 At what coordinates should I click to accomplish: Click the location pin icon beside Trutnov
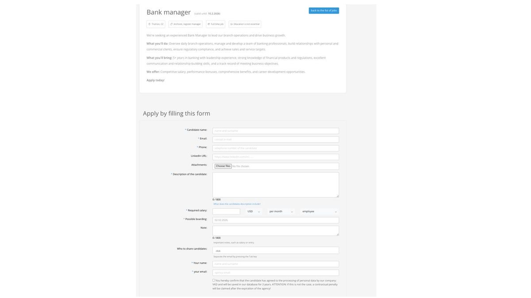coord(150,24)
